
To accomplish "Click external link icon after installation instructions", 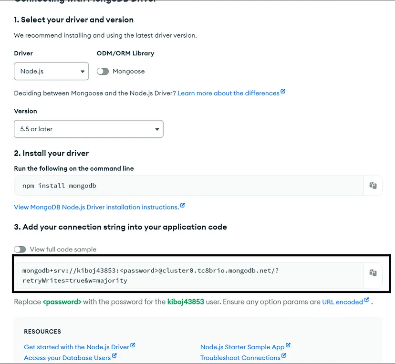I will pyautogui.click(x=182, y=205).
